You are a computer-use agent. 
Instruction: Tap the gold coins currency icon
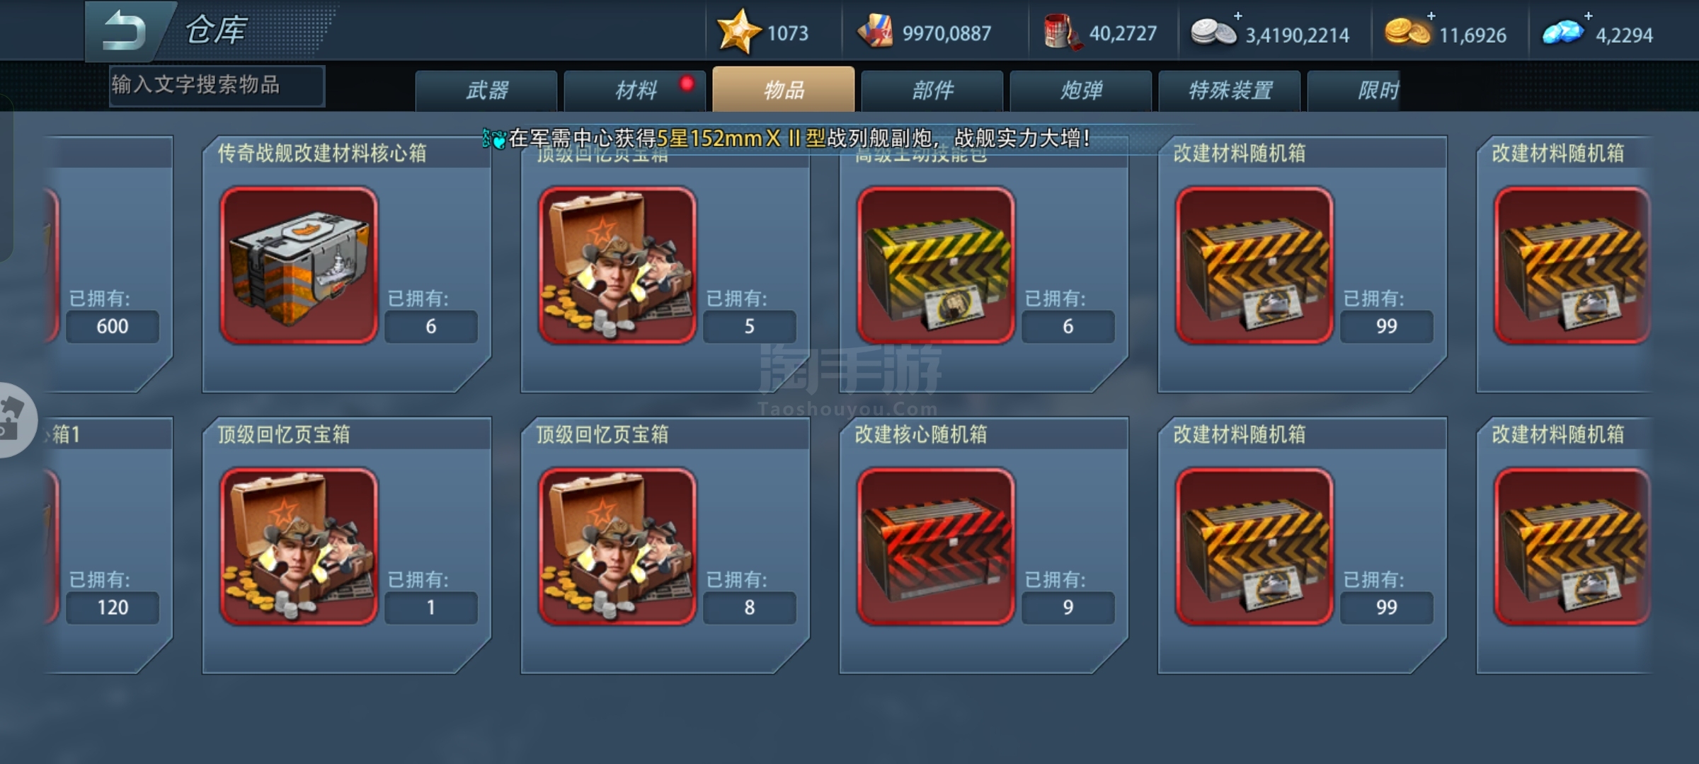[1407, 33]
